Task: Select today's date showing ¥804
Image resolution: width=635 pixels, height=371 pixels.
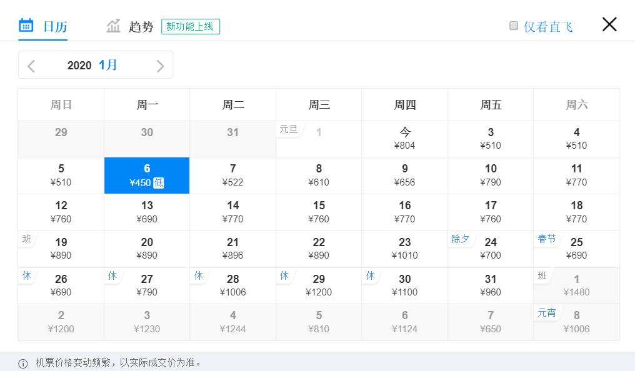Action: tap(404, 138)
